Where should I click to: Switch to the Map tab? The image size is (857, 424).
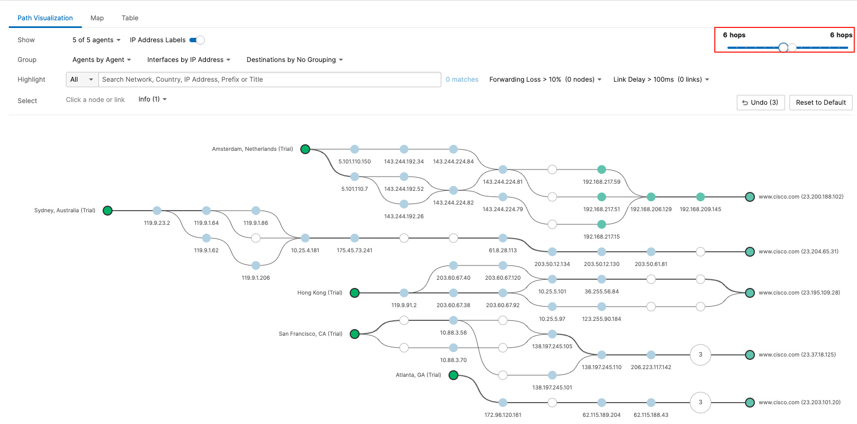pyautogui.click(x=97, y=18)
